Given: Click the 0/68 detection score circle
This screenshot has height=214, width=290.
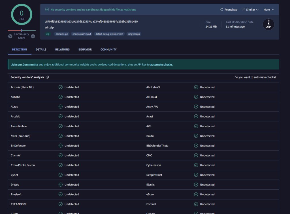Looking at the screenshot, I should pos(22,15).
